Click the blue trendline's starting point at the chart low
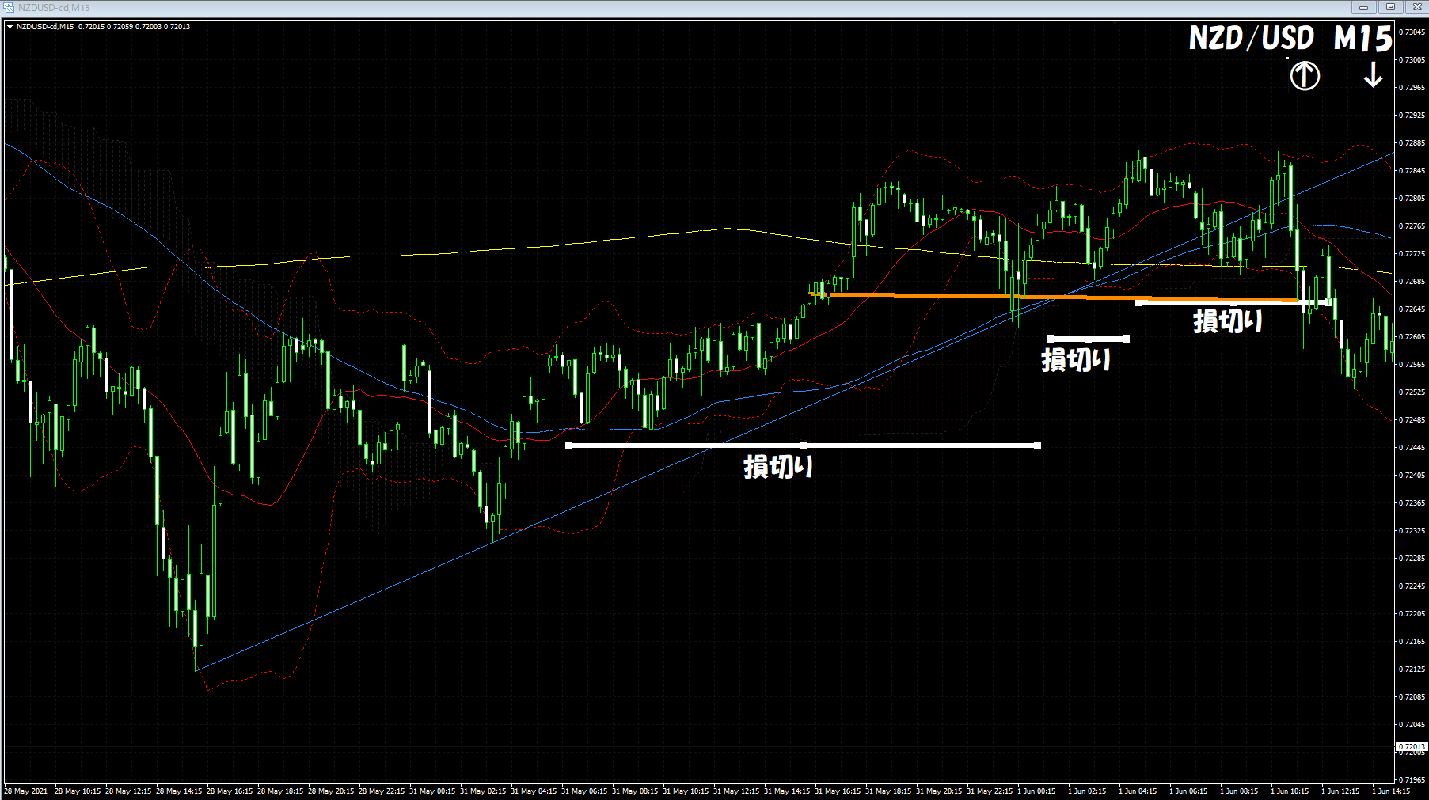 pos(196,670)
